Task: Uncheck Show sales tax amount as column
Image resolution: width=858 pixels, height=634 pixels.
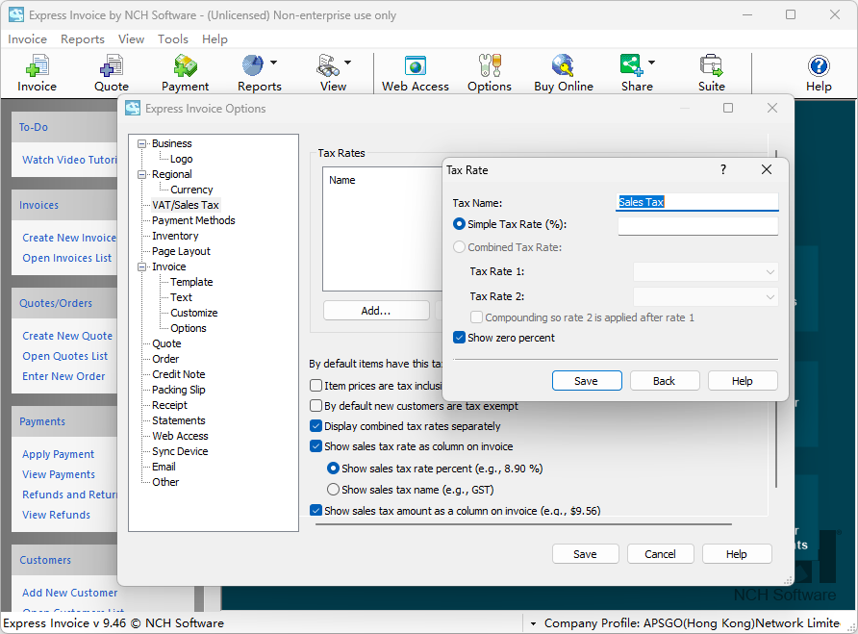Action: click(x=315, y=510)
